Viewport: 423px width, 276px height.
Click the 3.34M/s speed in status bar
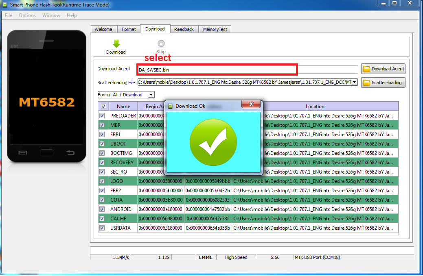(121, 257)
